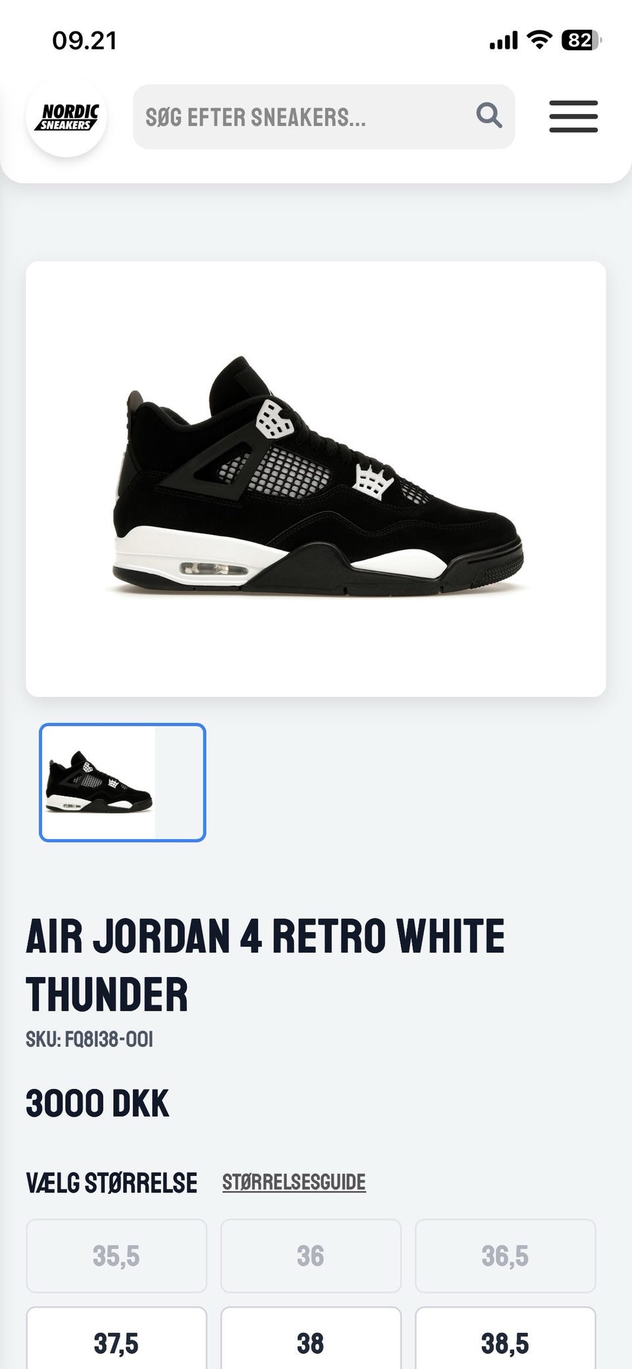The width and height of the screenshot is (632, 1369).
Task: Select size 37,5 button
Action: 117,1339
